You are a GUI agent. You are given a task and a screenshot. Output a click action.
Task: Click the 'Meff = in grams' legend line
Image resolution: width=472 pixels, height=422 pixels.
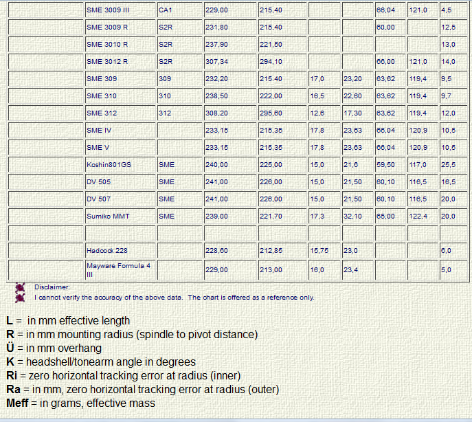(x=80, y=403)
